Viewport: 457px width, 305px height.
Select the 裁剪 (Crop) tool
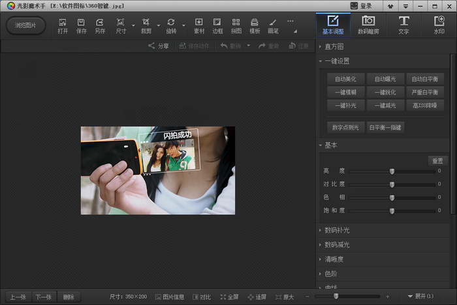point(146,25)
